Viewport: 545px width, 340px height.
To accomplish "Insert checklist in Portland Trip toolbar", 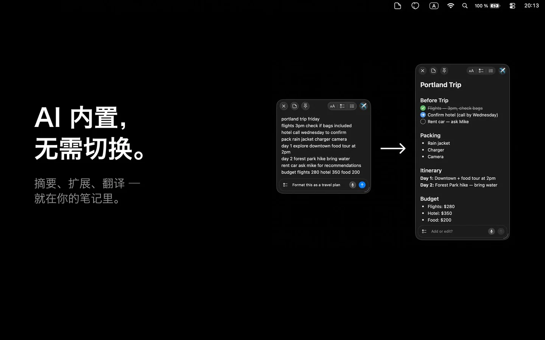I will point(481,71).
